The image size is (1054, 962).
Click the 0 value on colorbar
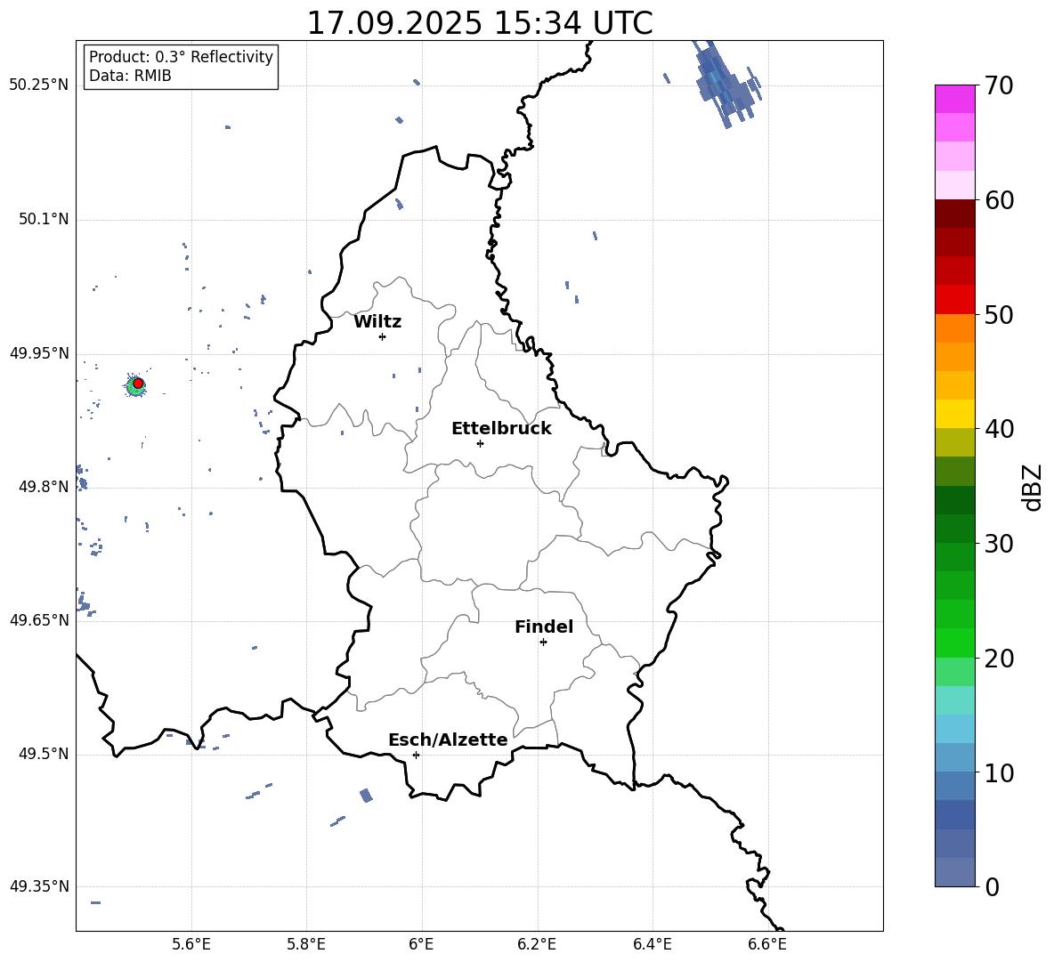pyautogui.click(x=992, y=886)
